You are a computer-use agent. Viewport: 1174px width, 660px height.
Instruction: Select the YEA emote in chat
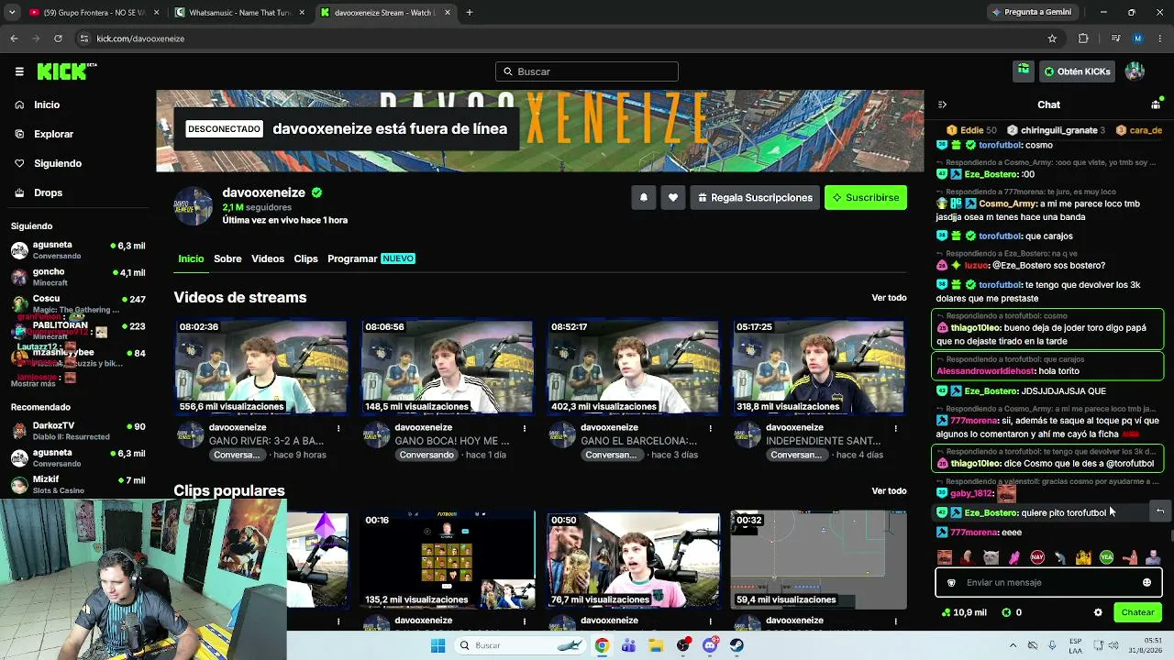pyautogui.click(x=1107, y=557)
